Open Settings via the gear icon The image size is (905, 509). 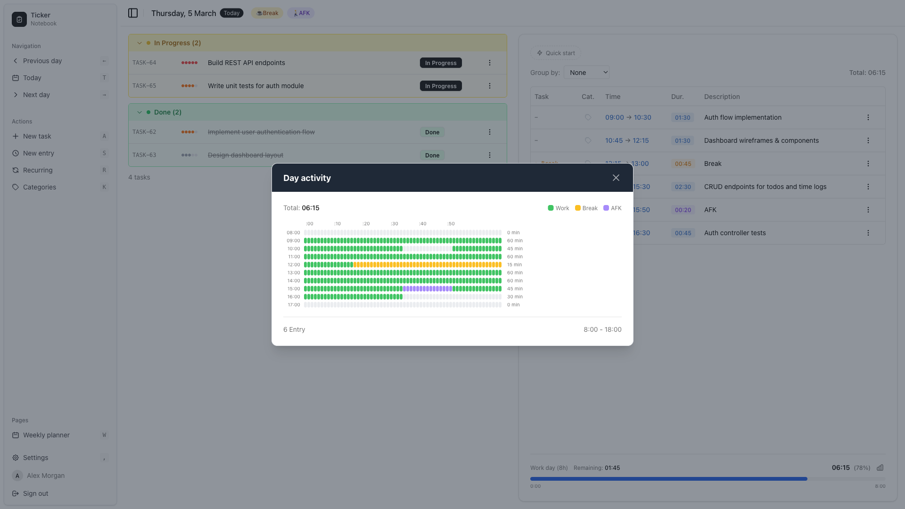(16, 458)
